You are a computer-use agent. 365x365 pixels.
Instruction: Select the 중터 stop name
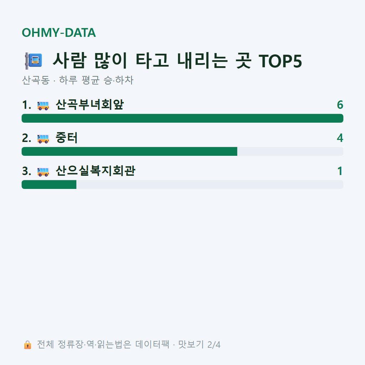click(66, 138)
